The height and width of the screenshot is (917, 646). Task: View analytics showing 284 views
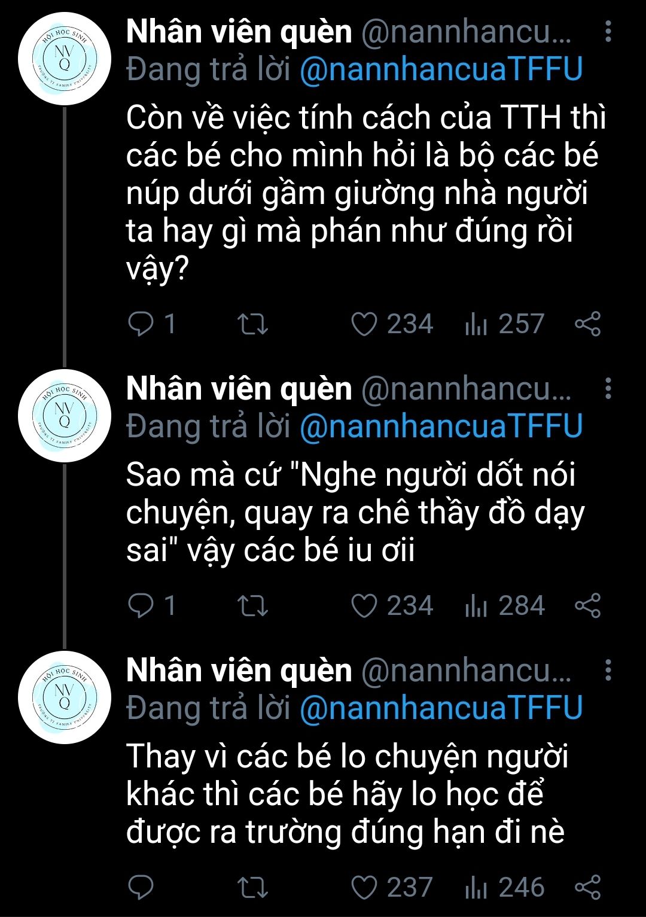point(504,605)
